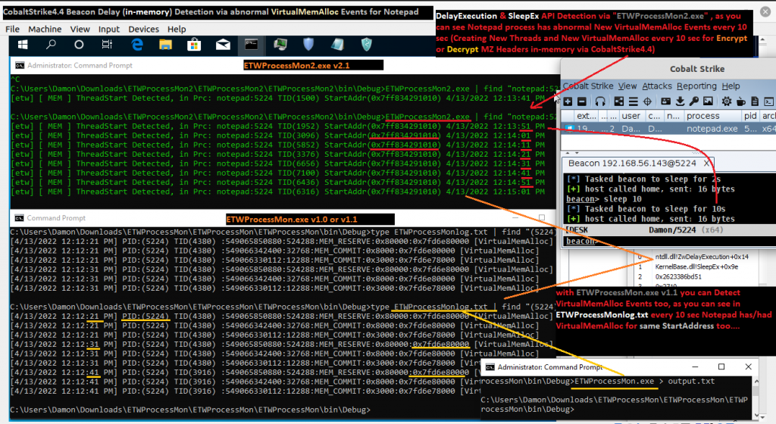Image resolution: width=776 pixels, height=424 pixels.
Task: Sort sessions by the pid column header
Action: [750, 116]
